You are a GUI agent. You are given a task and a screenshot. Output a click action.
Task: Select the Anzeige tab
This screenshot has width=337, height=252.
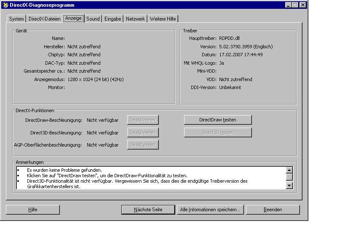point(73,18)
